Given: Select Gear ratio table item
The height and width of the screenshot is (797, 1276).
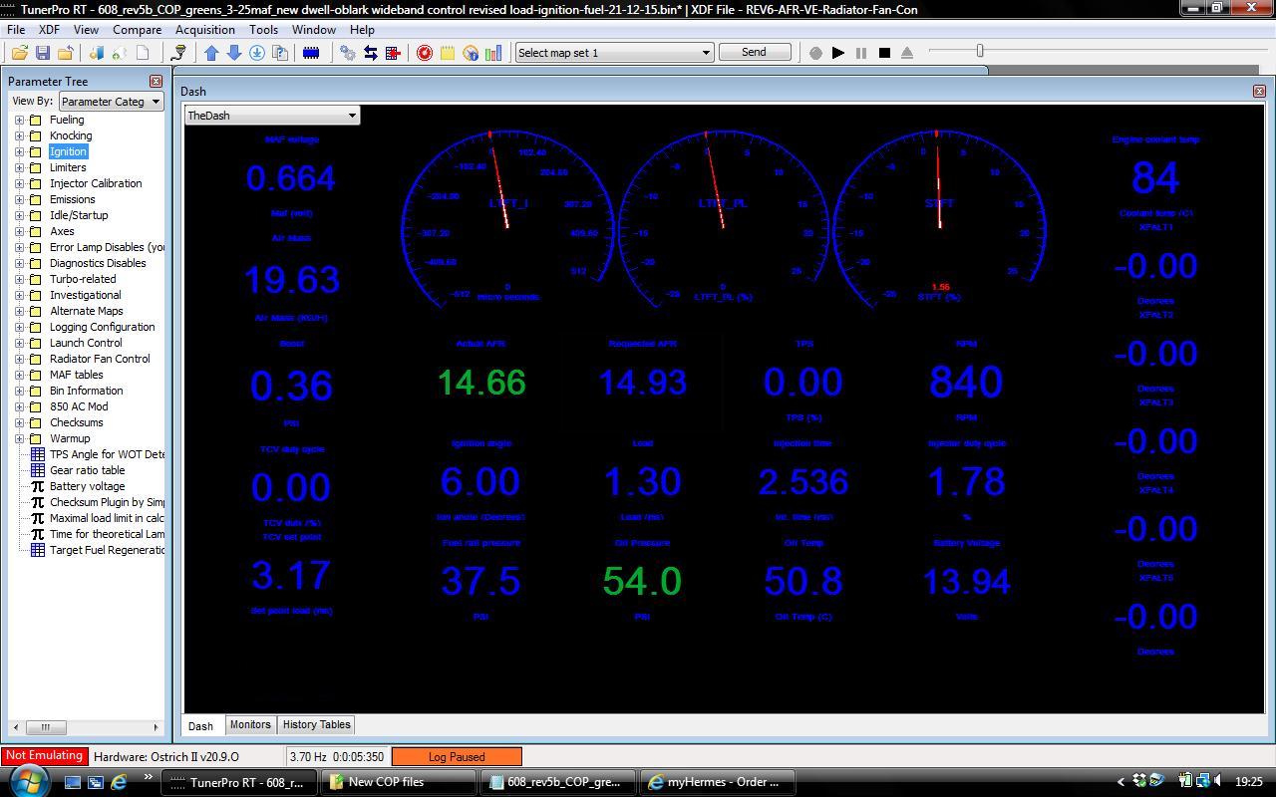Looking at the screenshot, I should 87,470.
